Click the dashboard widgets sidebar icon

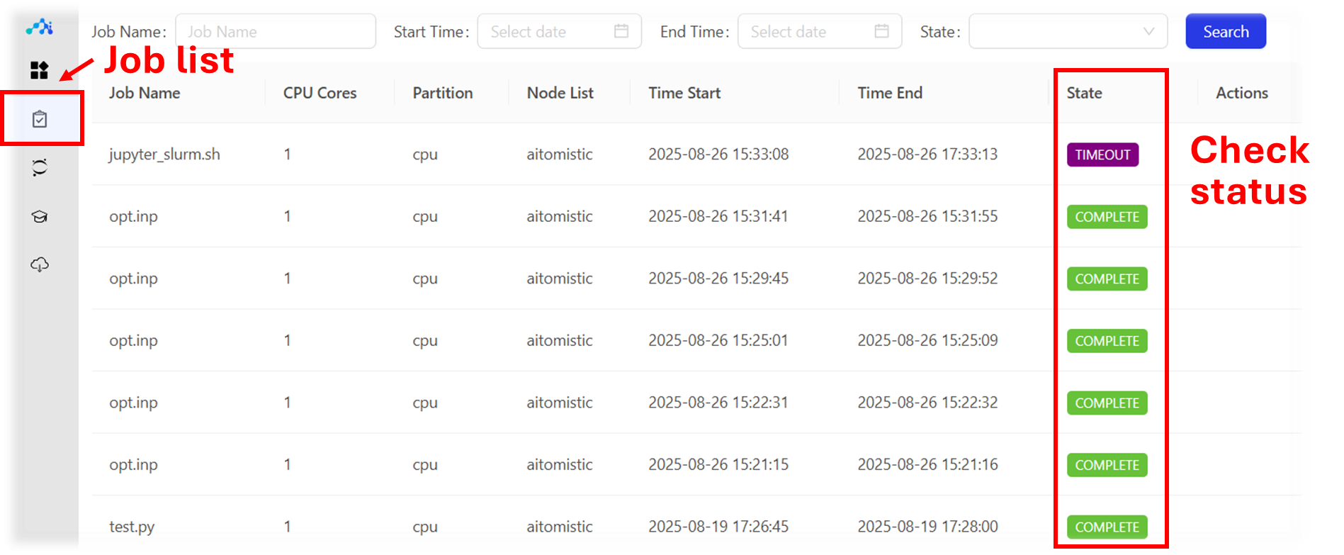(40, 70)
